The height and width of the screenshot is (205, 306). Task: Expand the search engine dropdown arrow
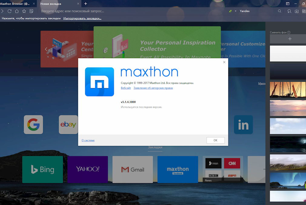tap(235, 11)
